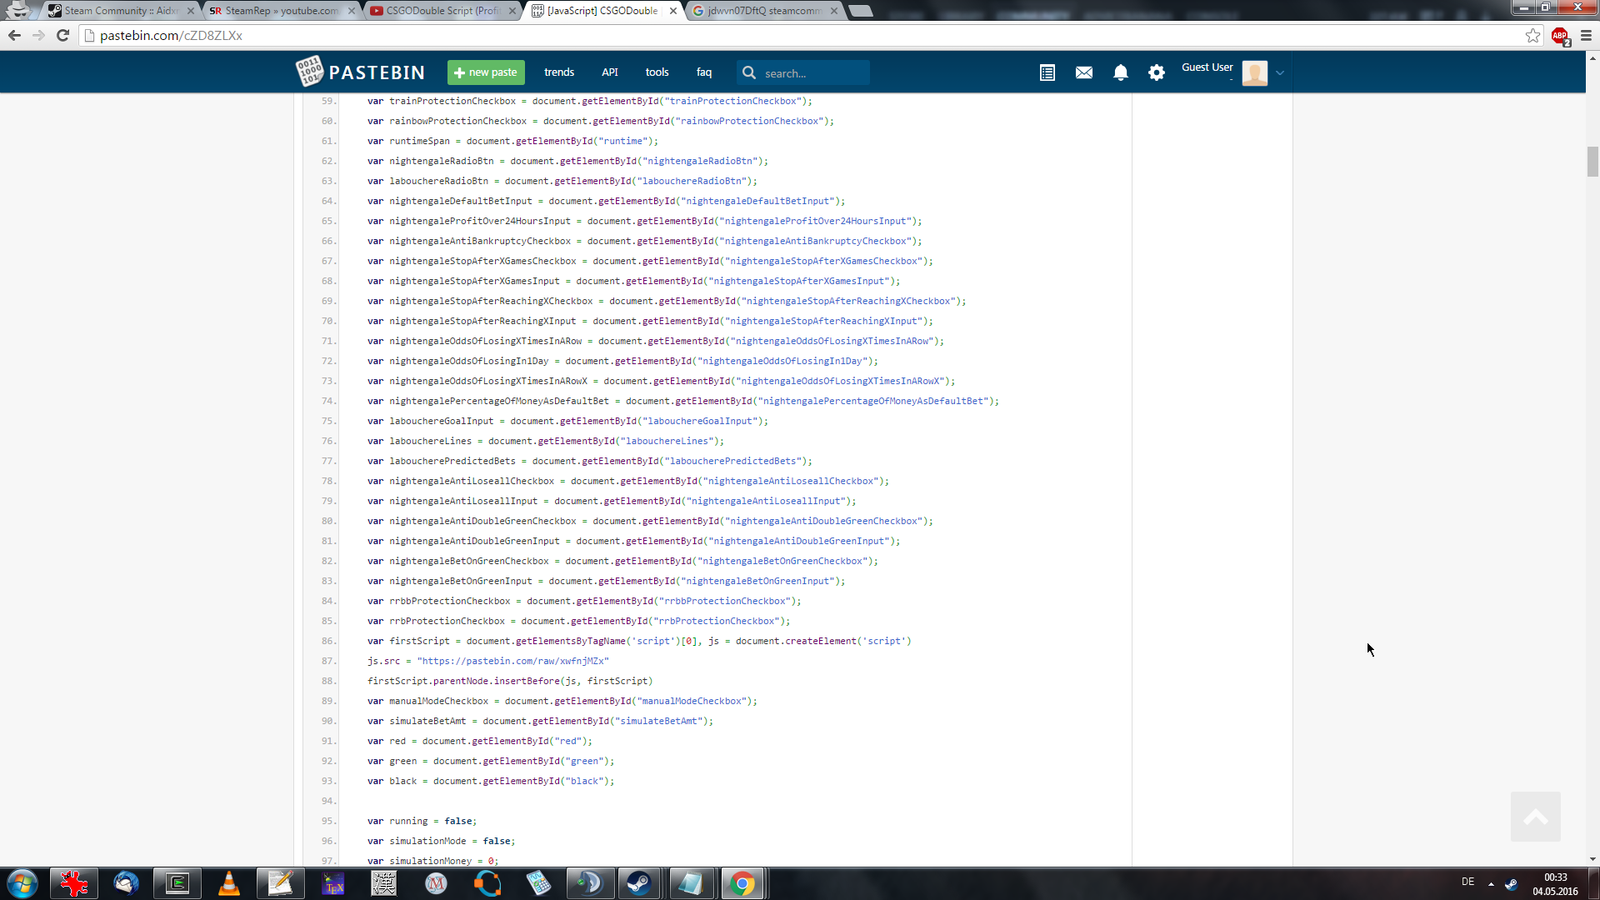Show hidden system tray icons

(1491, 883)
